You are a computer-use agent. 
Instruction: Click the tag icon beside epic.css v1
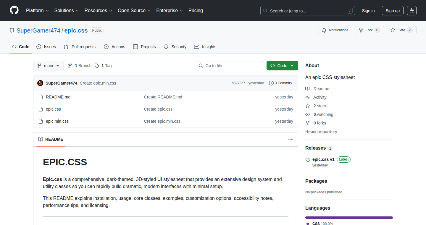[308, 160]
